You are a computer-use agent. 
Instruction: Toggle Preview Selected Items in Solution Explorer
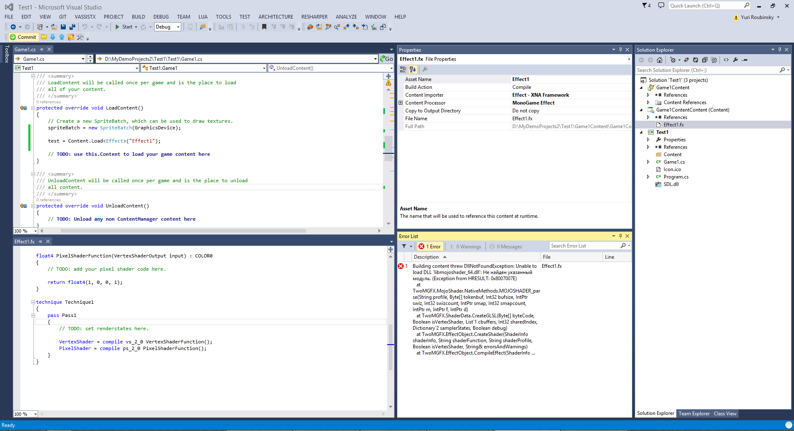click(745, 60)
